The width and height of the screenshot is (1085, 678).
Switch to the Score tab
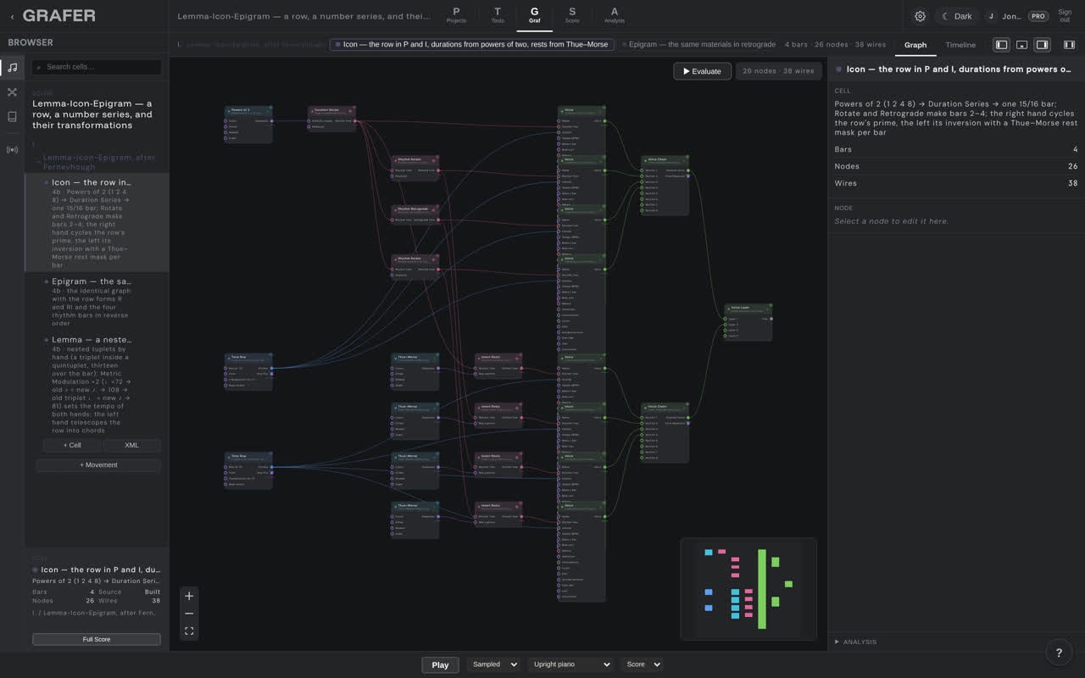coord(572,15)
